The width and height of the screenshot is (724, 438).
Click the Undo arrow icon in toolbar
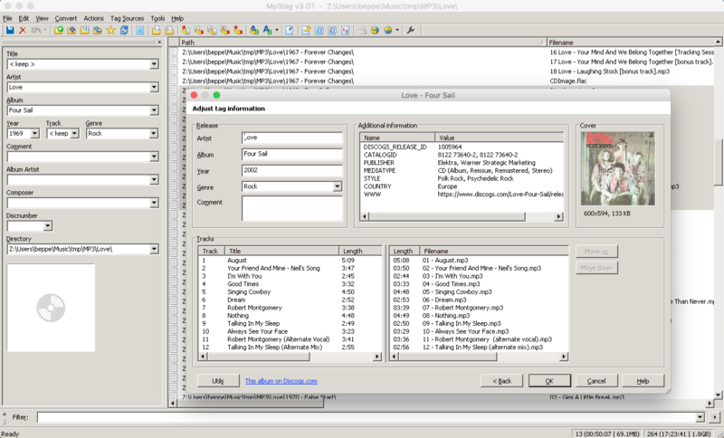(38, 30)
